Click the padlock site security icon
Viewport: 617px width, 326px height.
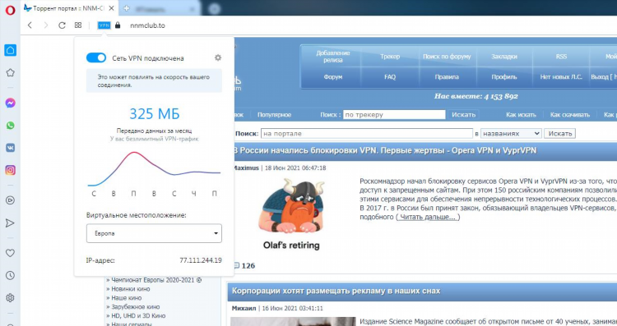click(x=118, y=25)
